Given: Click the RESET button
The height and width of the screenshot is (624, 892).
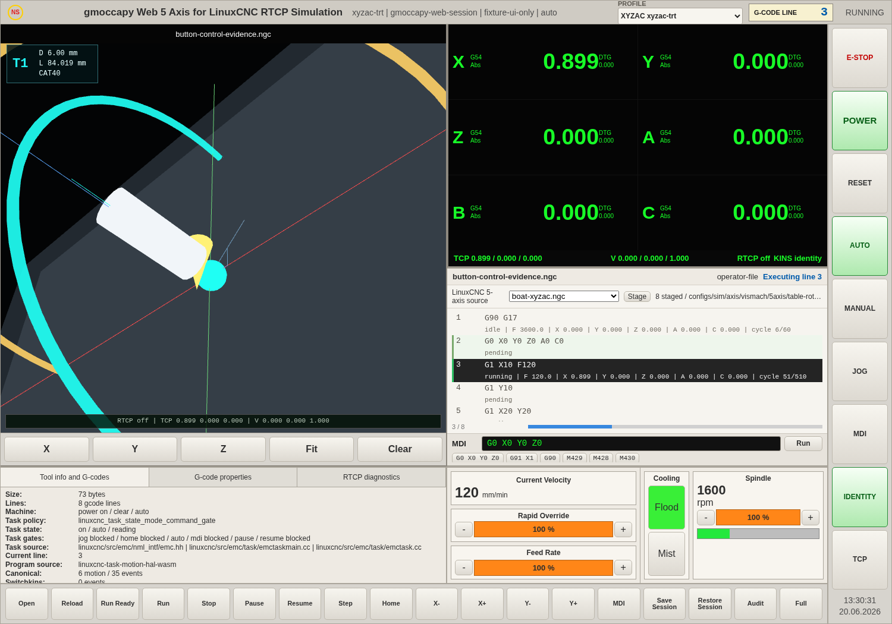Looking at the screenshot, I should pyautogui.click(x=860, y=183).
